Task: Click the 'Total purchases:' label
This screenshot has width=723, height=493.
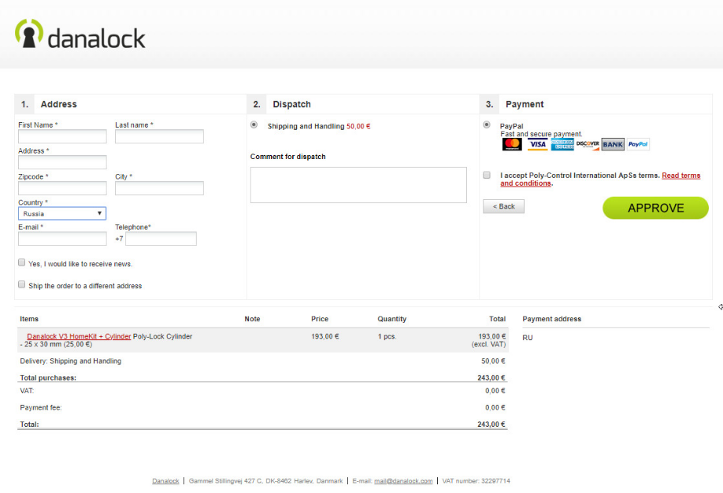Action: pyautogui.click(x=48, y=378)
